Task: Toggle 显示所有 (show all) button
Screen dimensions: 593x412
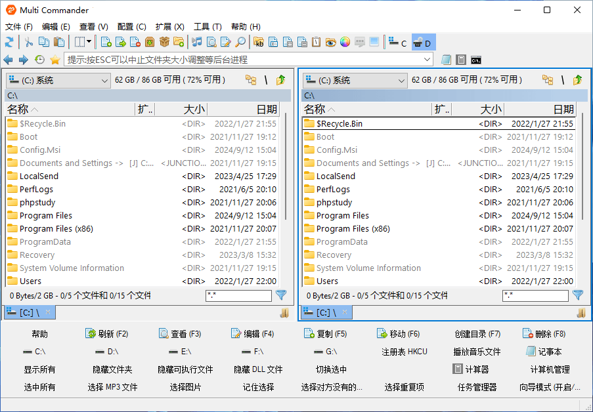Action: coord(39,369)
